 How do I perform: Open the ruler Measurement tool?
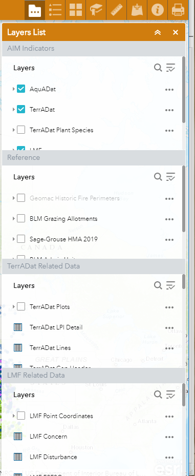point(117,10)
